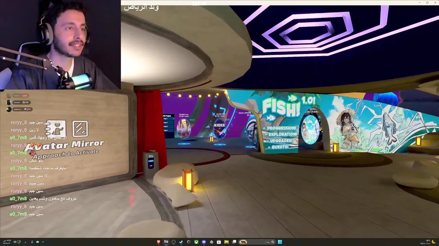Click the square mirror icon on the sign
This screenshot has width=439, height=246.
(x=80, y=129)
